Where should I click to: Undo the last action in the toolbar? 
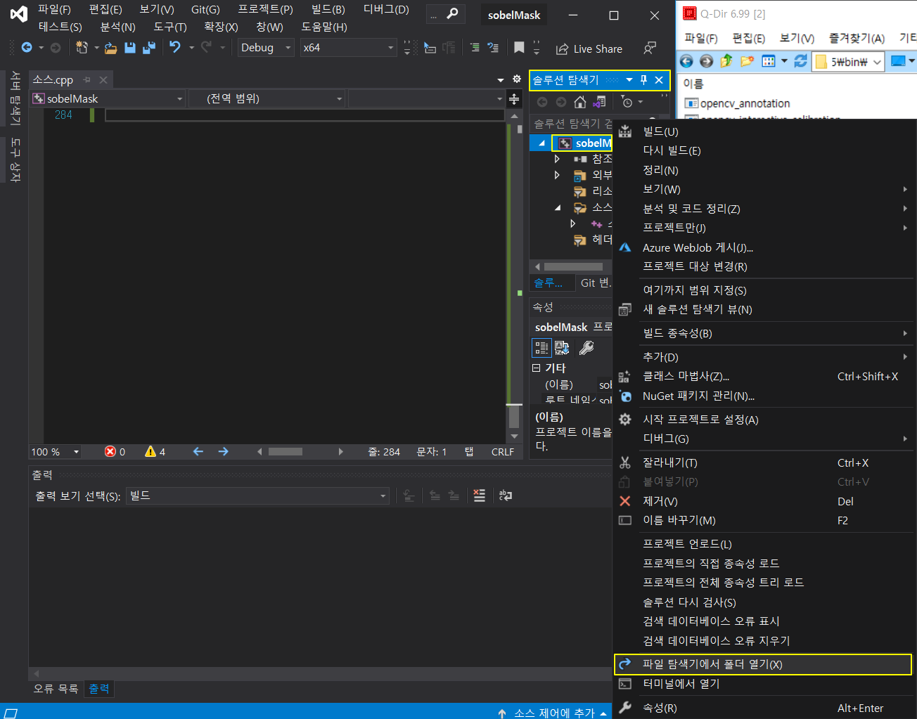point(175,47)
